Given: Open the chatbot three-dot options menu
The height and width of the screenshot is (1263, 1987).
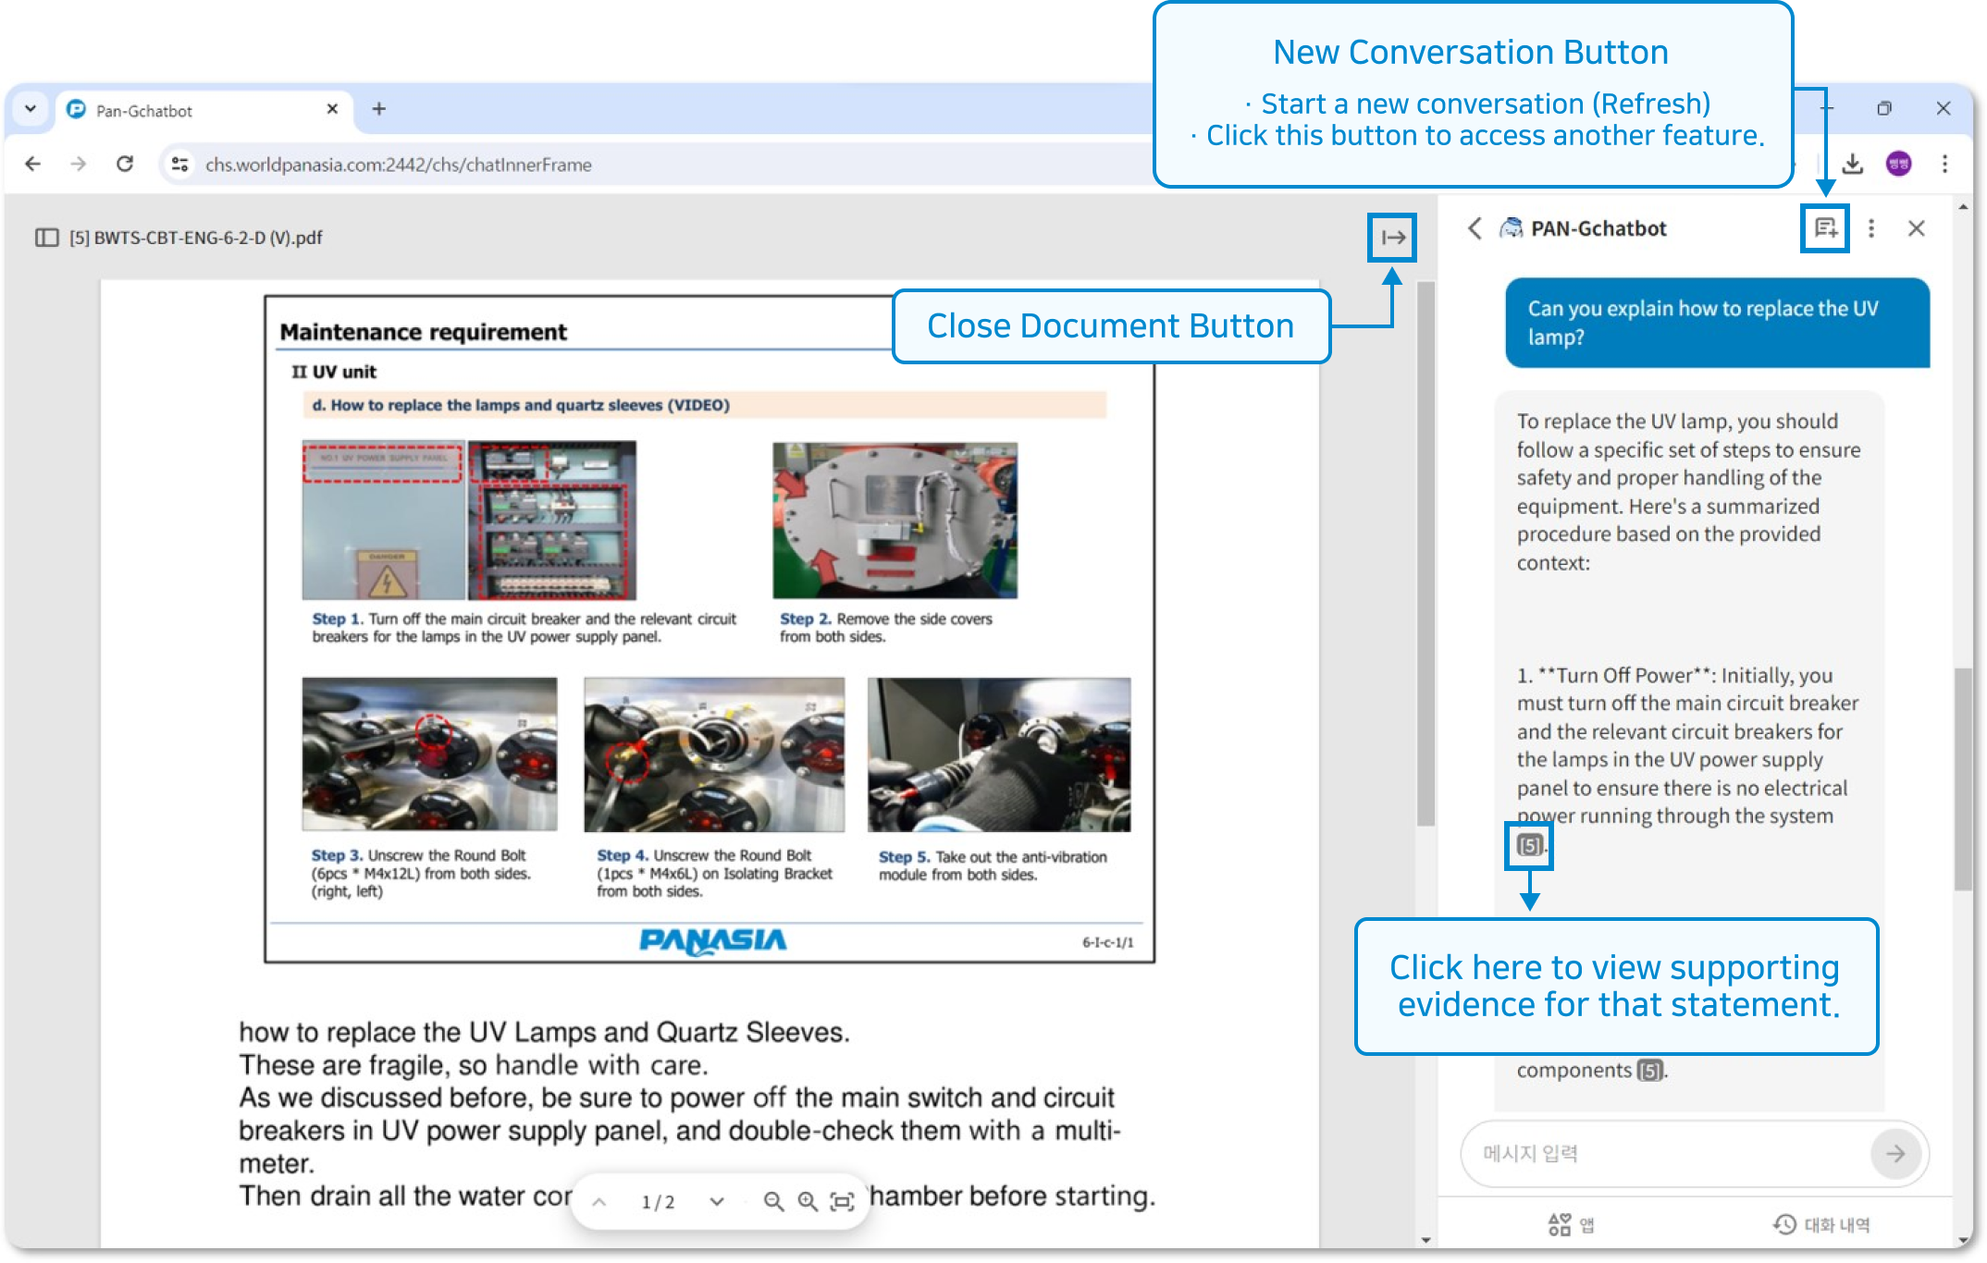Looking at the screenshot, I should (x=1871, y=228).
